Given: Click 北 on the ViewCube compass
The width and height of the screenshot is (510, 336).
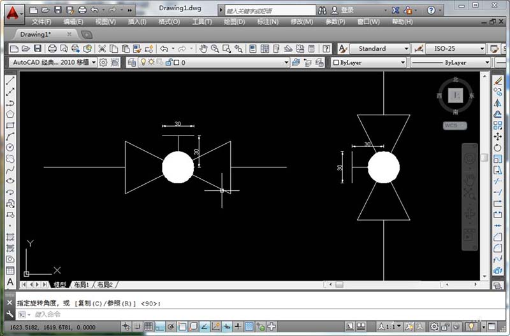Looking at the screenshot, I should 455,80.
